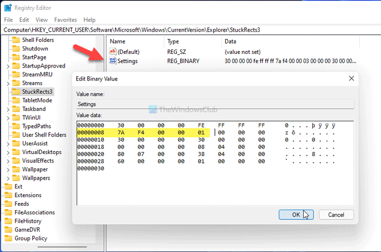Expand the VirtualDesktops tree node
Image resolution: width=381 pixels, height=252 pixels.
[8, 152]
